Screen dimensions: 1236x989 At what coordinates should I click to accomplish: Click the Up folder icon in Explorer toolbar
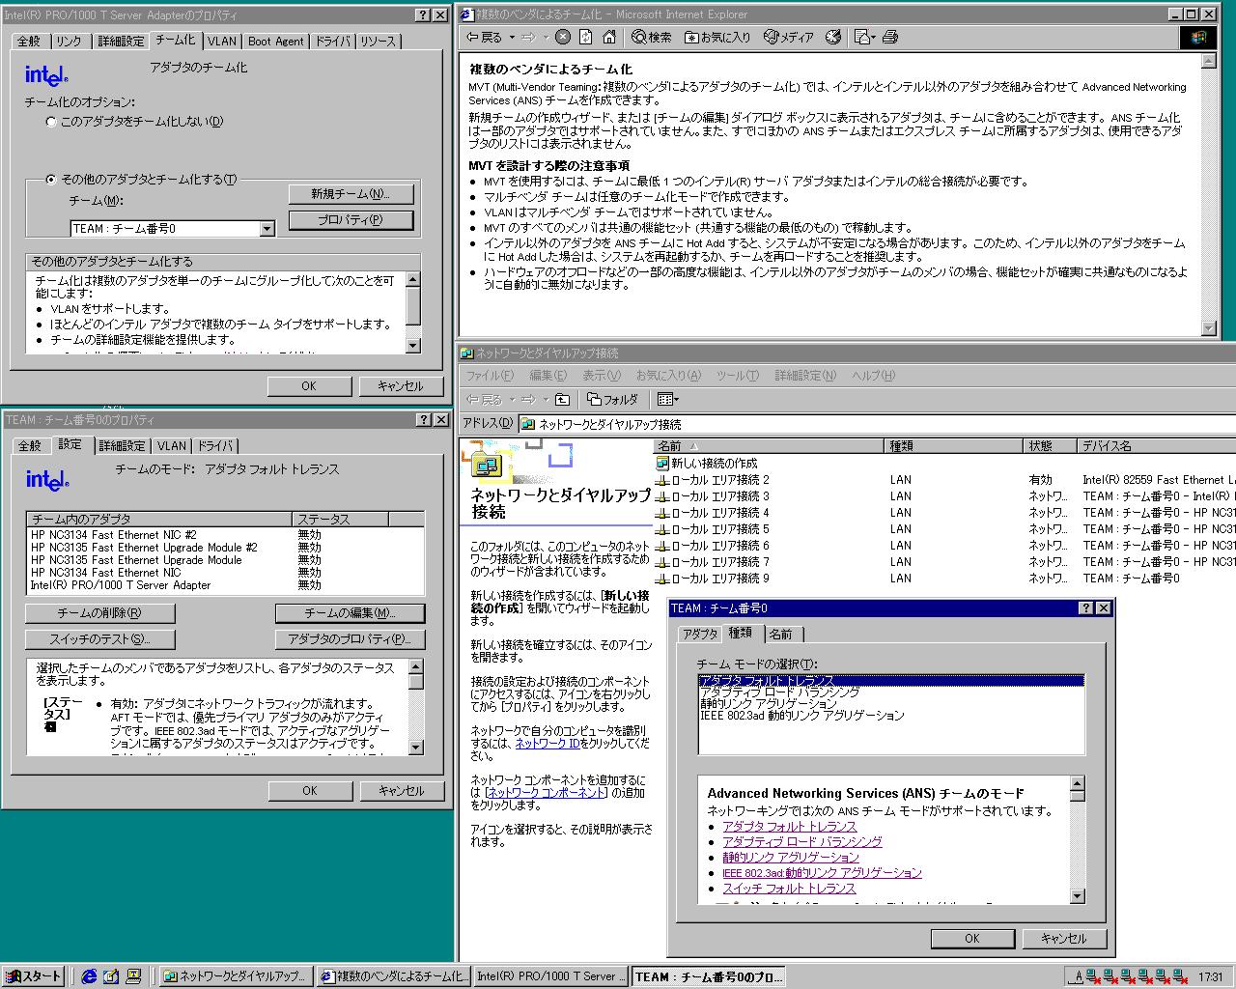(563, 399)
